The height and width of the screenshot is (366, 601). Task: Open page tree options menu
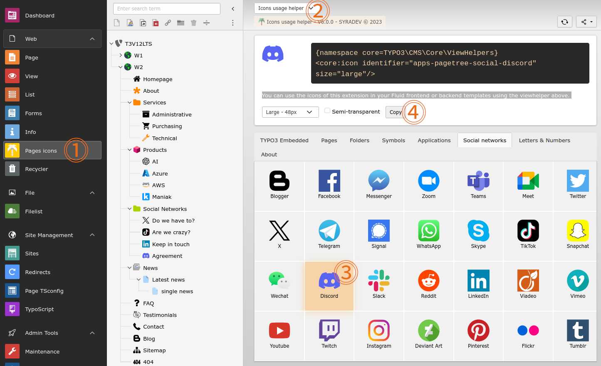232,23
